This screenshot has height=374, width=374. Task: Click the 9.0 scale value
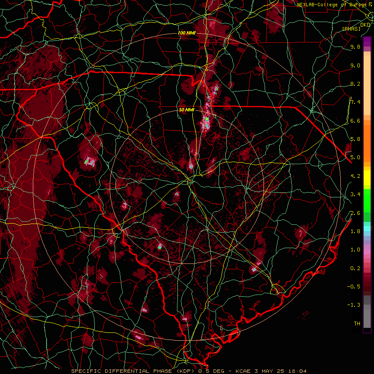[355, 65]
